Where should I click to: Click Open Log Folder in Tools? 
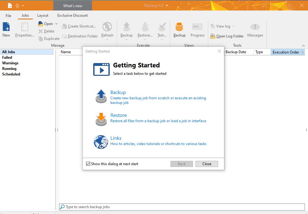(227, 36)
